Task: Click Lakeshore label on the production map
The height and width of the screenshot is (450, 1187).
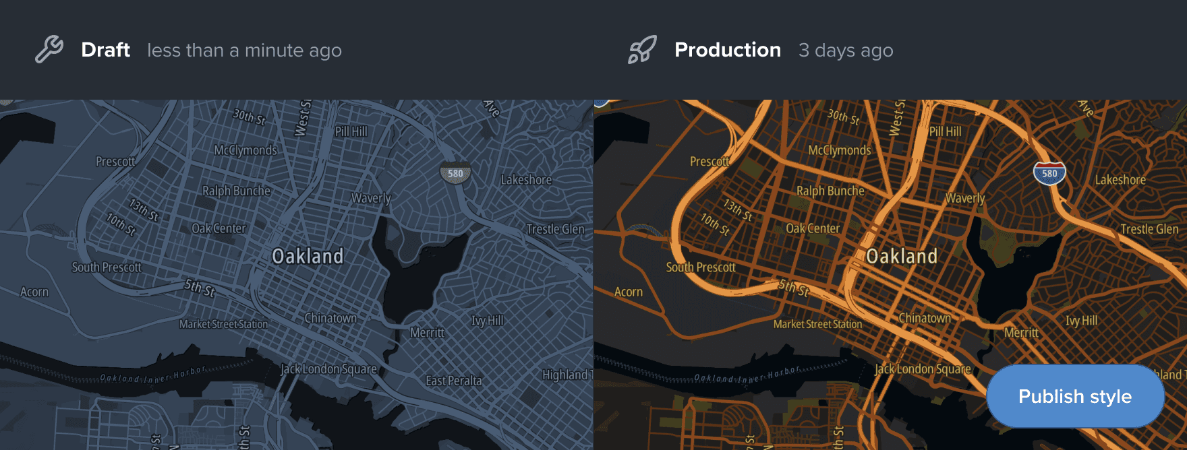Action: tap(1120, 180)
